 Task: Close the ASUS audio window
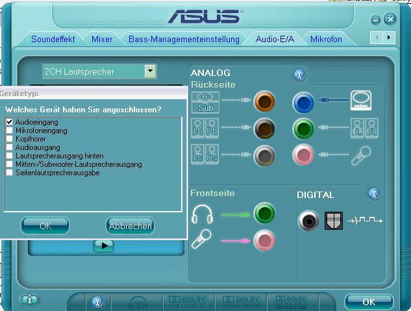pyautogui.click(x=390, y=19)
